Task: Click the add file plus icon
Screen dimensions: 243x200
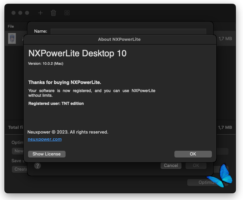Action: (x=40, y=13)
